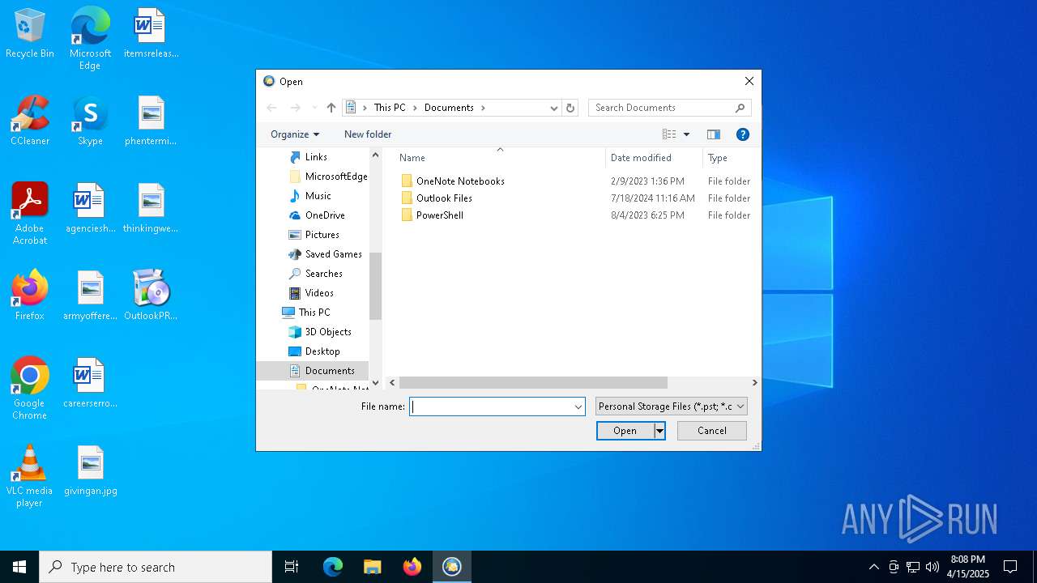Click inside the File name text field
Screen dimensions: 1037x583
pos(491,406)
